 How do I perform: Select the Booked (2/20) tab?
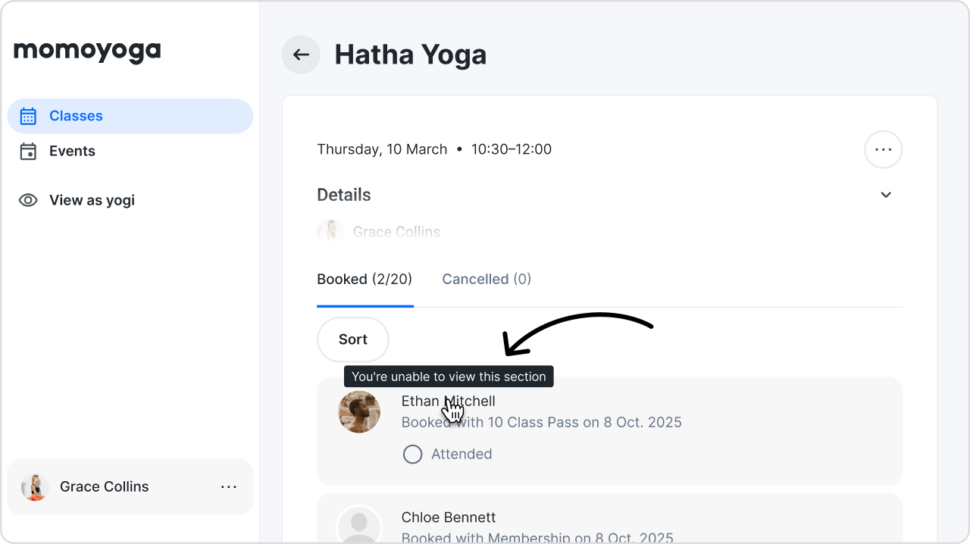[365, 279]
